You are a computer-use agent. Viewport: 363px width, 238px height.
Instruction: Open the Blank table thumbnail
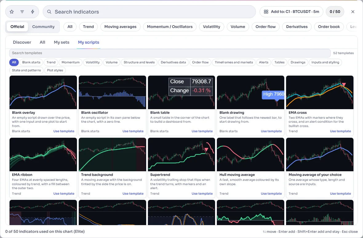coord(181,92)
